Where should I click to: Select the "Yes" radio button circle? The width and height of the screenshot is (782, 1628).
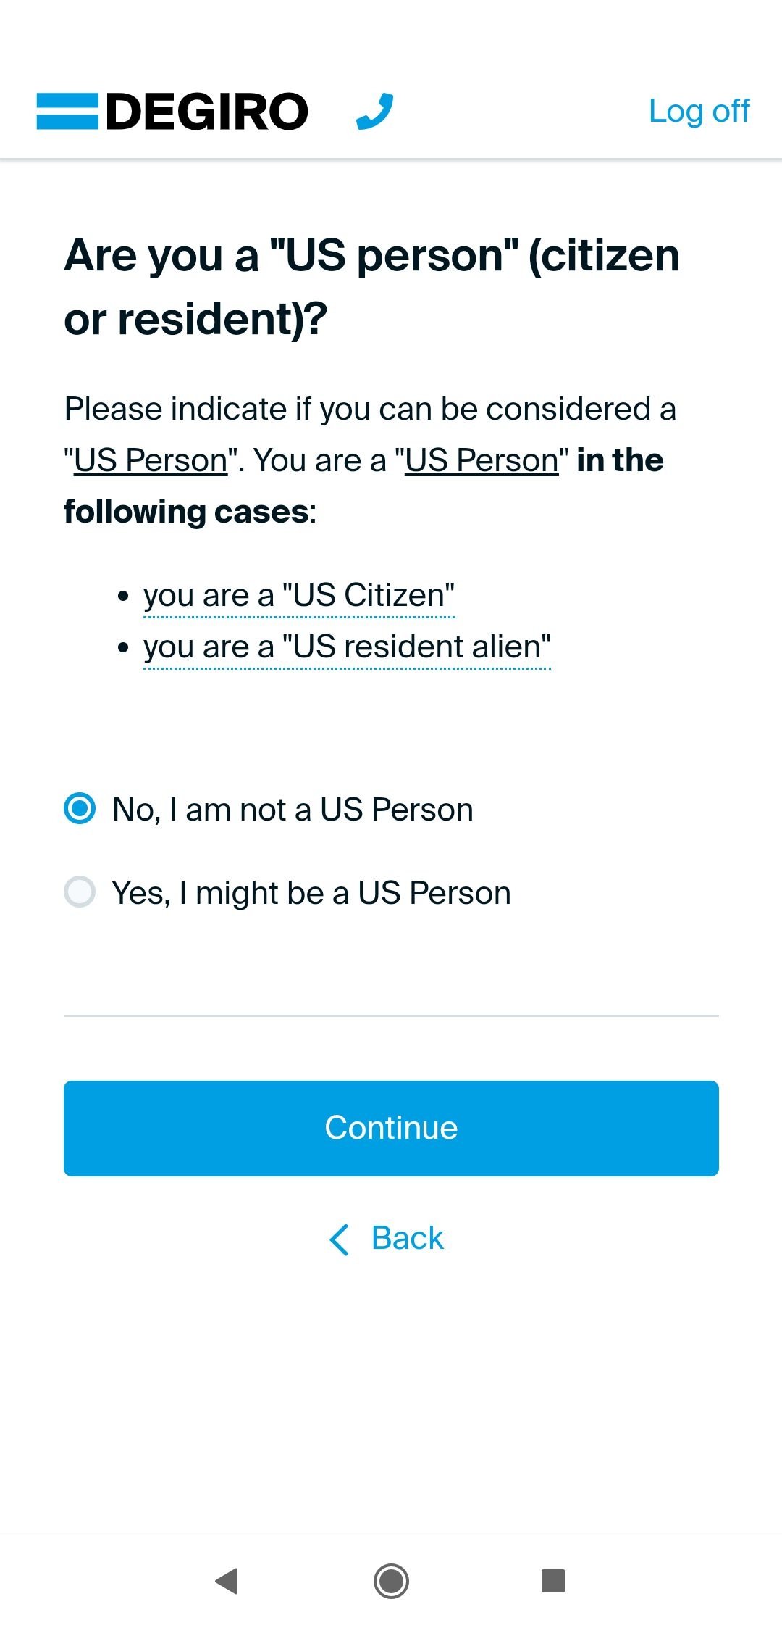pos(80,892)
